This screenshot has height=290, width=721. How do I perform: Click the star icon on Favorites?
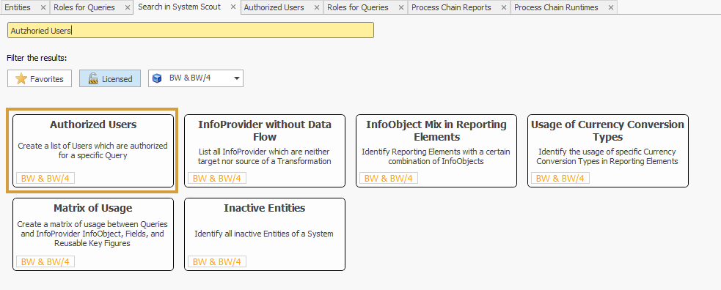pyautogui.click(x=21, y=78)
